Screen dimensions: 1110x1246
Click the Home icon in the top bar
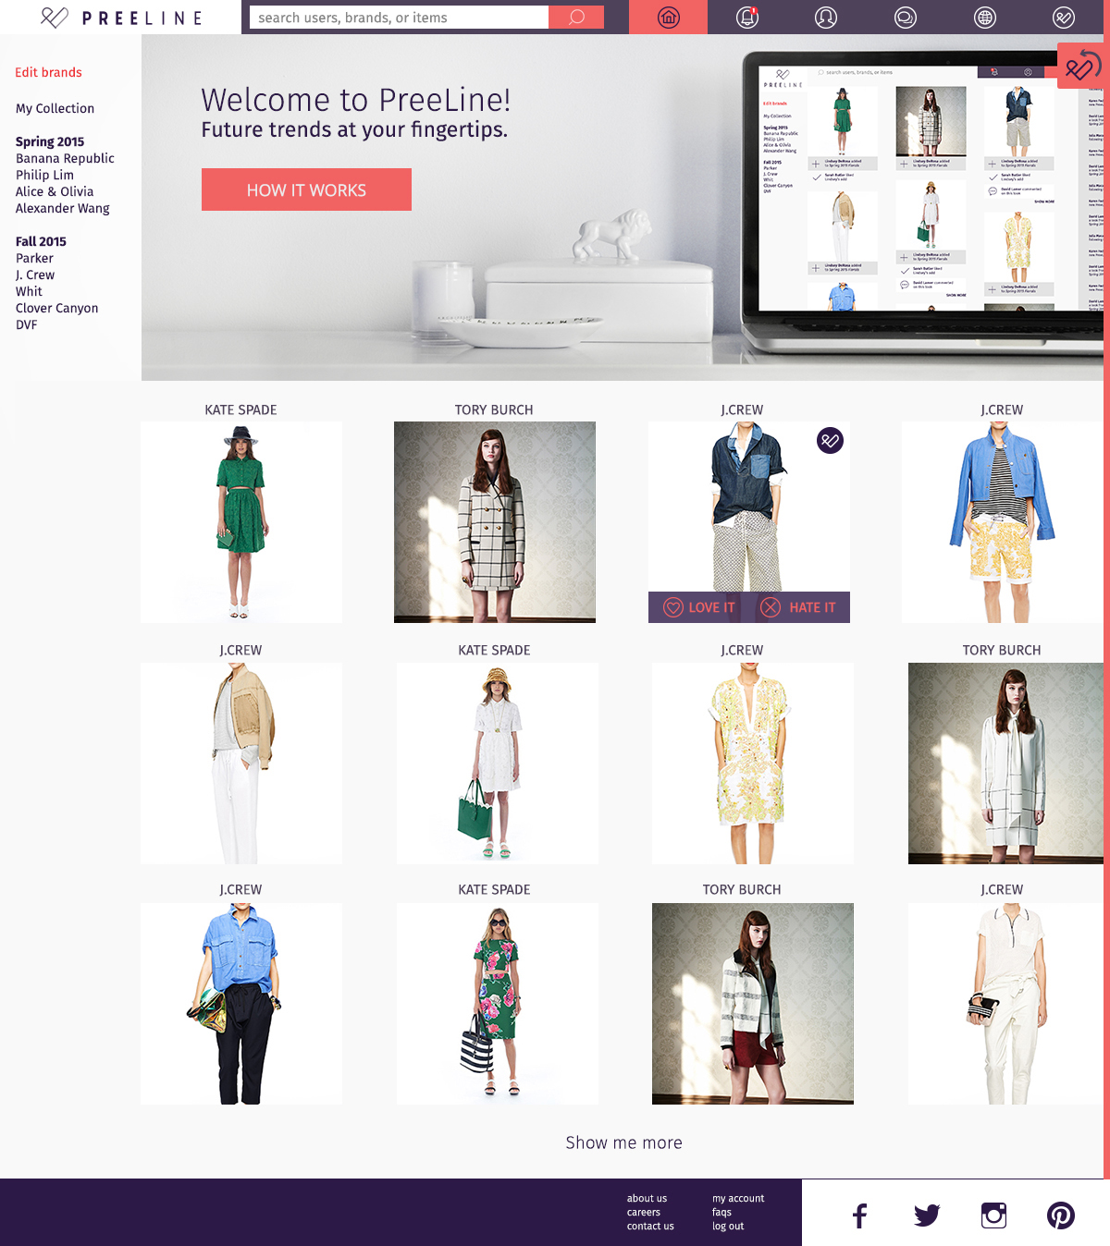pyautogui.click(x=668, y=18)
